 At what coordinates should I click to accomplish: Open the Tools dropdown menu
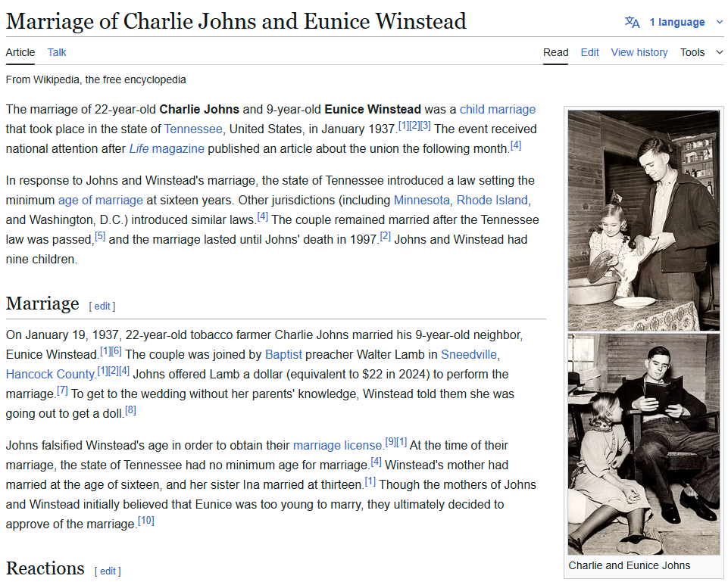[701, 52]
